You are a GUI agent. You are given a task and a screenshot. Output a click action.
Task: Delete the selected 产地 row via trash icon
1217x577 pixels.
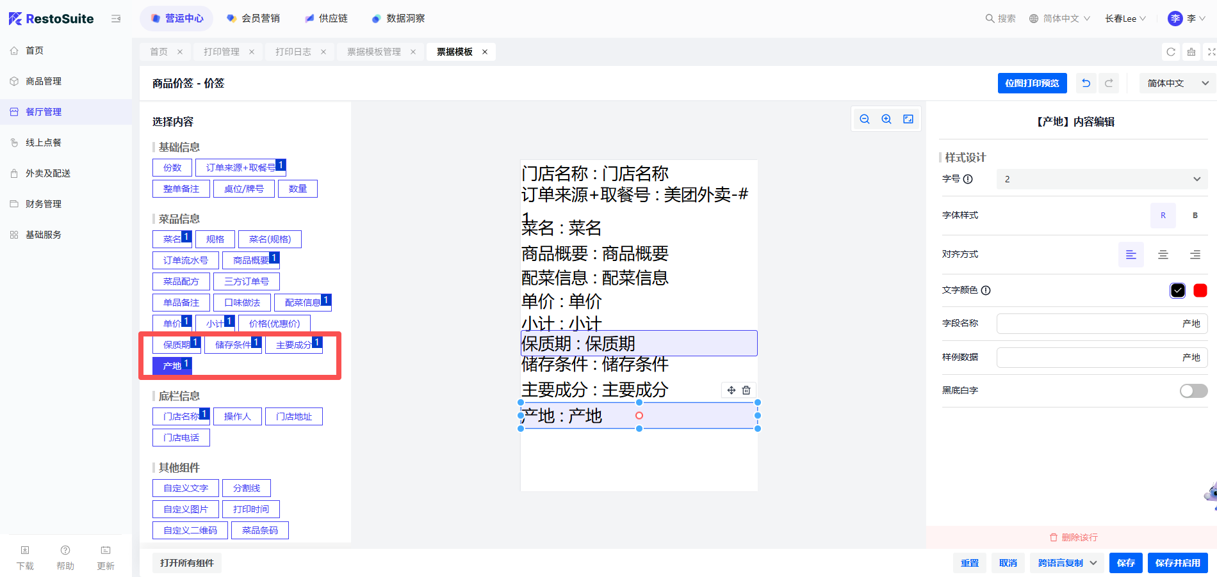[746, 390]
